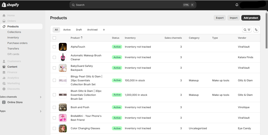Click the Add product button
Viewport: 268px width, 135px height.
[251, 18]
